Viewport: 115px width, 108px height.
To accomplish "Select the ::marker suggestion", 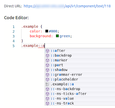I will point(80,60).
